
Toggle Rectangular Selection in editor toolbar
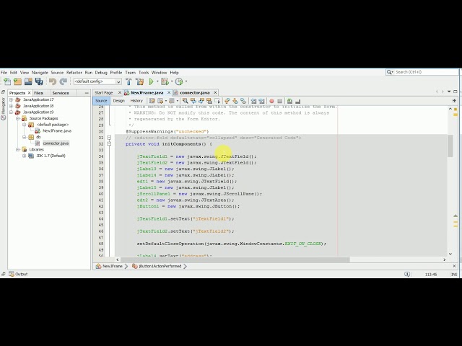click(x=217, y=101)
